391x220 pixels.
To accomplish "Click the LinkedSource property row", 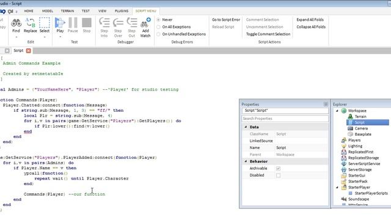I will 285,141.
